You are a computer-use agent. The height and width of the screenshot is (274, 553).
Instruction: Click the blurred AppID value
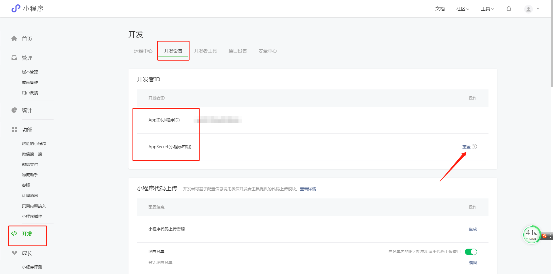pyautogui.click(x=218, y=120)
